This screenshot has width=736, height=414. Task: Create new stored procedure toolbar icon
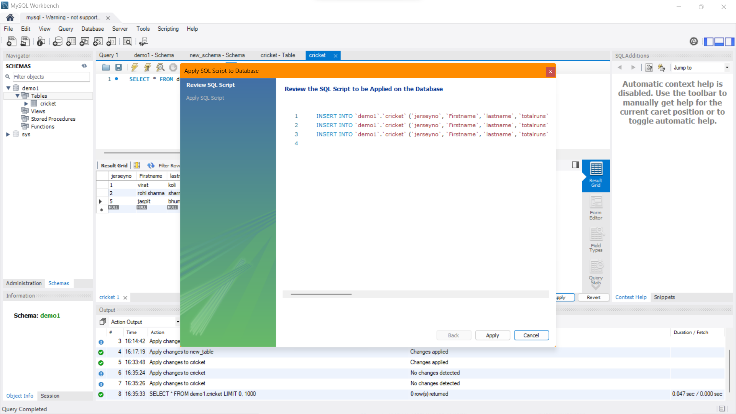[98, 41]
